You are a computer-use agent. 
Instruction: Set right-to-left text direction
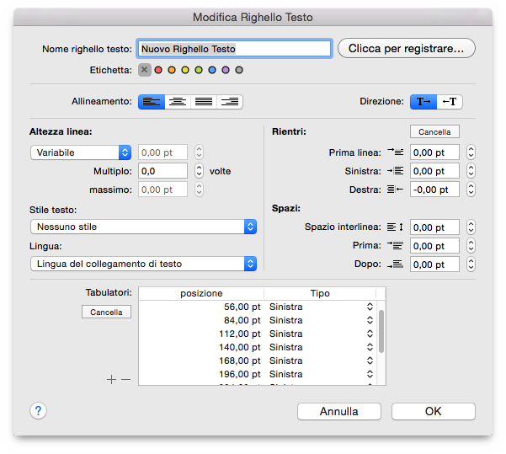450,102
